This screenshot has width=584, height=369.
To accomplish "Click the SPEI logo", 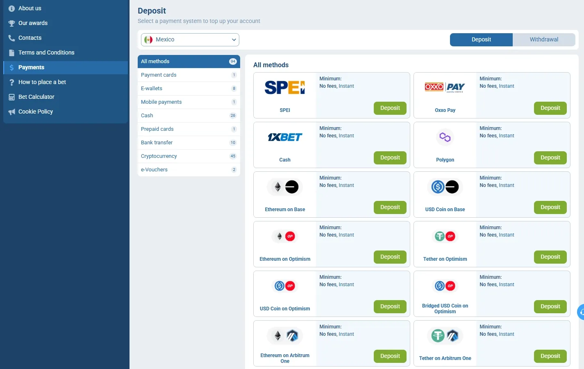I will coord(285,87).
